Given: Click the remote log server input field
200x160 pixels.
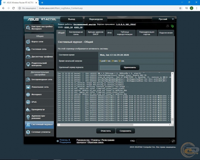Looking at the screenshot, I should click(x=110, y=68).
